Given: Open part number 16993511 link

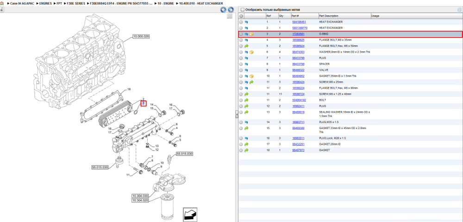Looking at the screenshot, I should pos(298,138).
